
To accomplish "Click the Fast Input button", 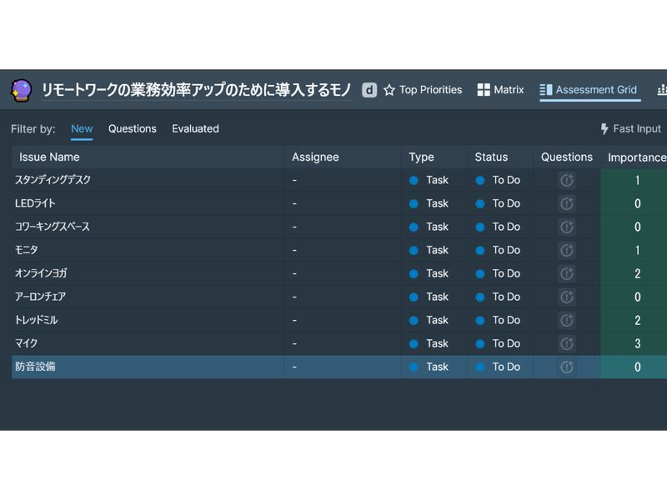I will pyautogui.click(x=631, y=129).
